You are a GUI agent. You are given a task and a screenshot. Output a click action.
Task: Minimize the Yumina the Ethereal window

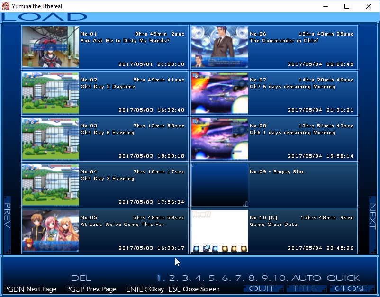(x=326, y=6)
